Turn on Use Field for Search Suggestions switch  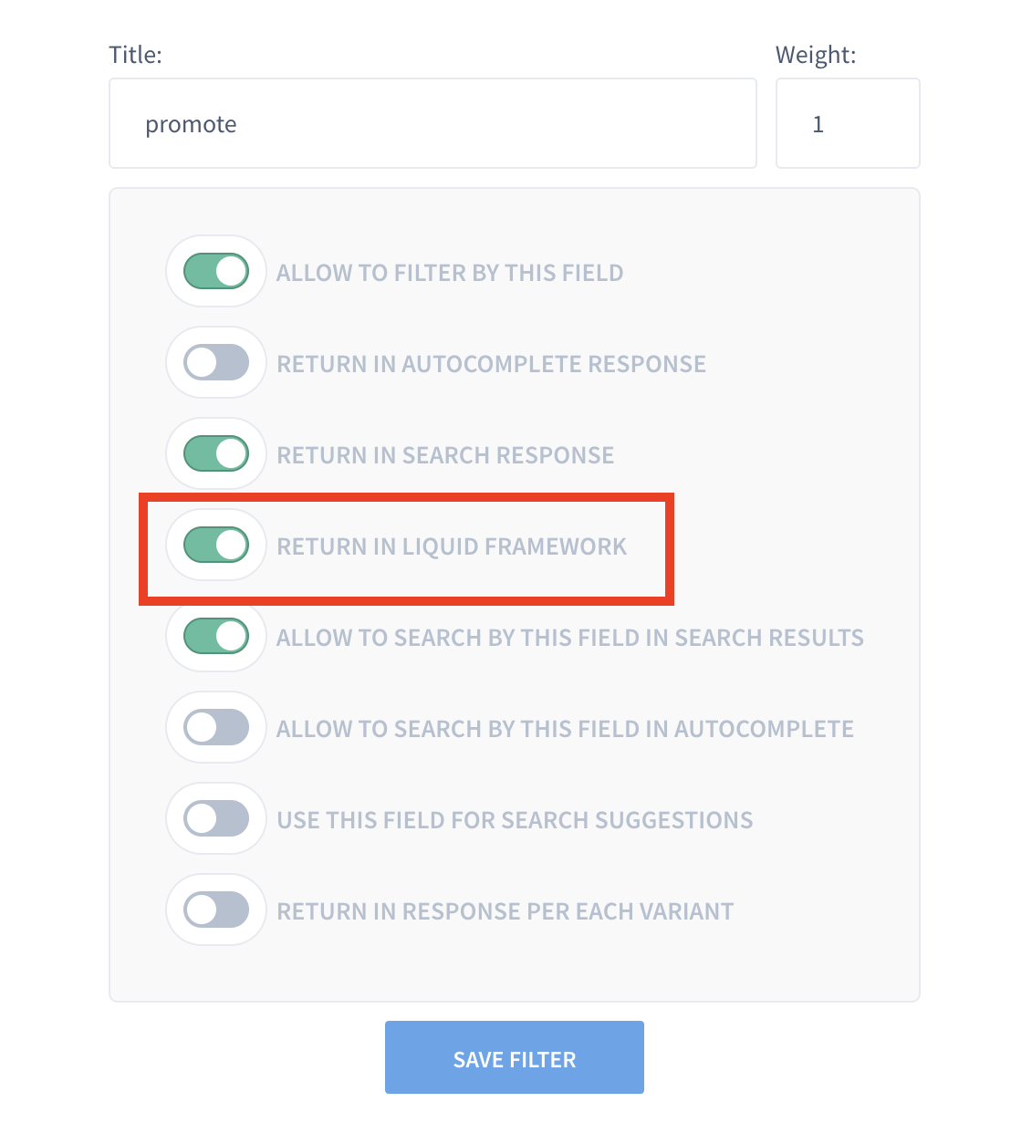click(216, 818)
